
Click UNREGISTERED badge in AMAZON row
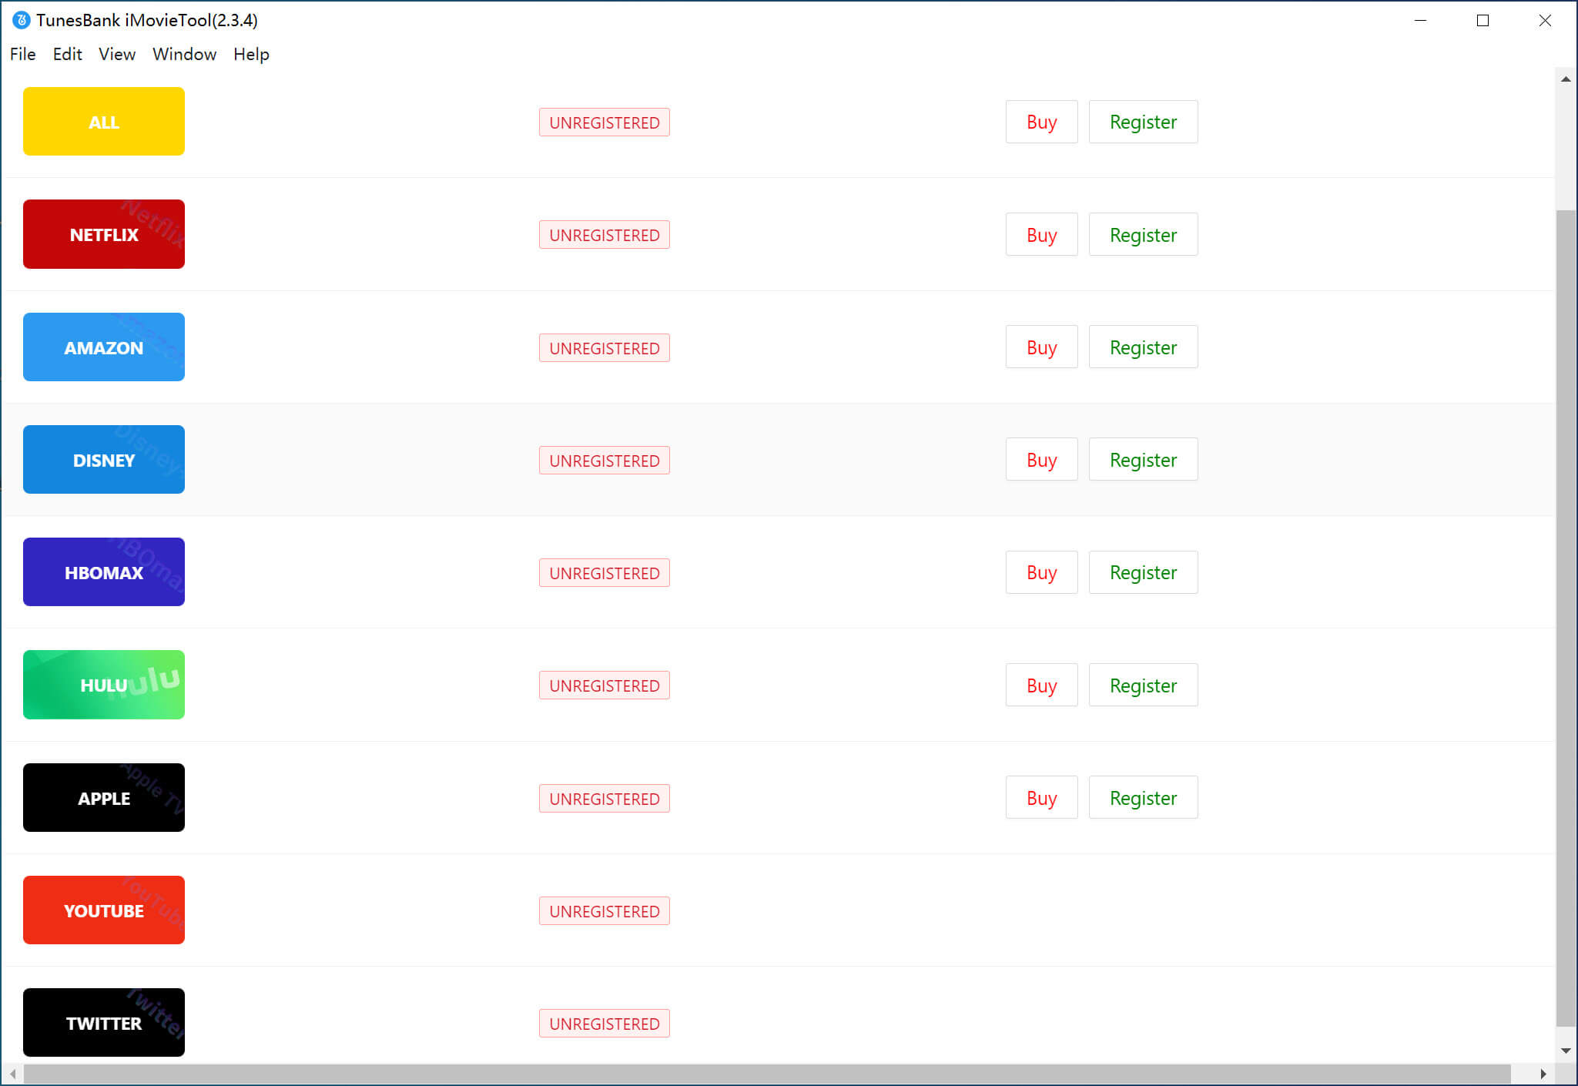click(x=605, y=348)
